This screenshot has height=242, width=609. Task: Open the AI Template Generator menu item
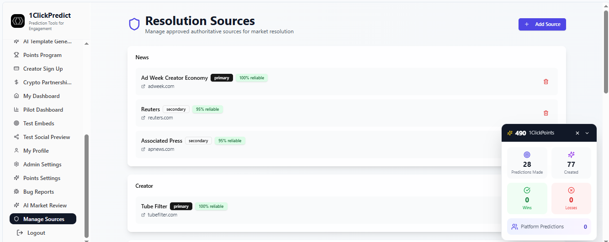click(x=43, y=41)
